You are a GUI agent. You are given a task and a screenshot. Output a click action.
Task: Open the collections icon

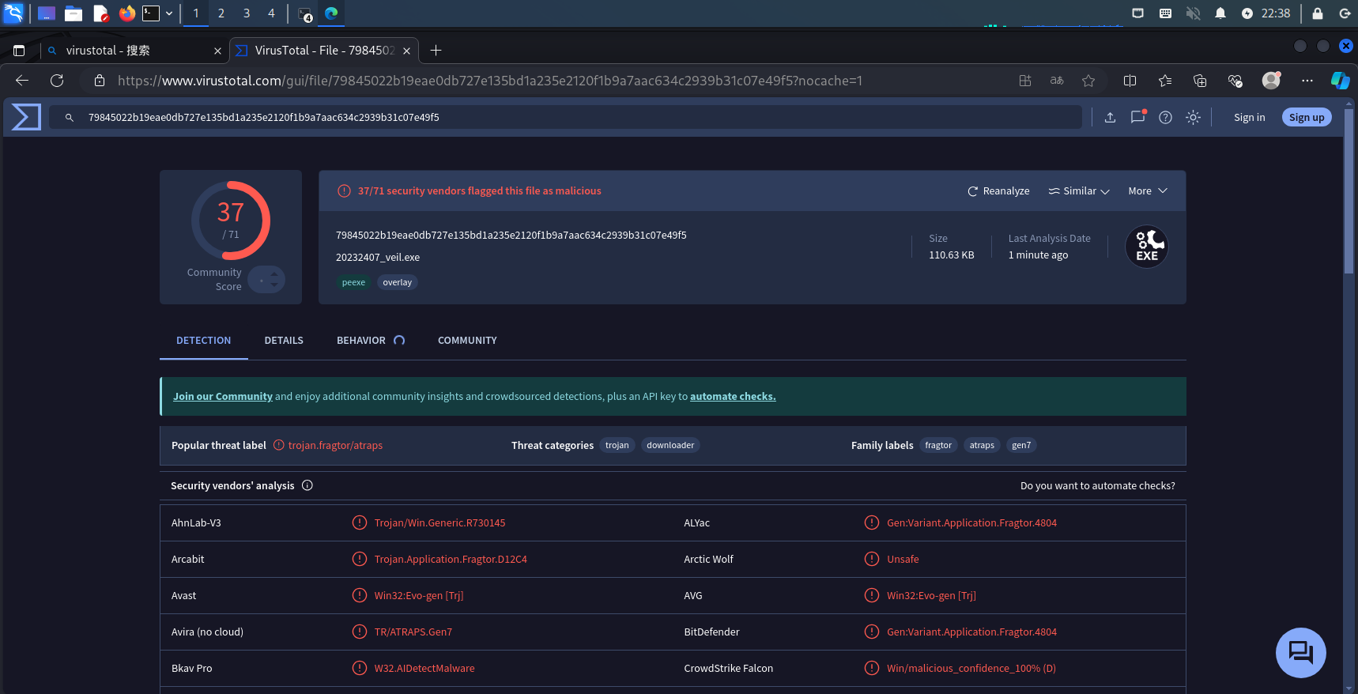pyautogui.click(x=1200, y=81)
